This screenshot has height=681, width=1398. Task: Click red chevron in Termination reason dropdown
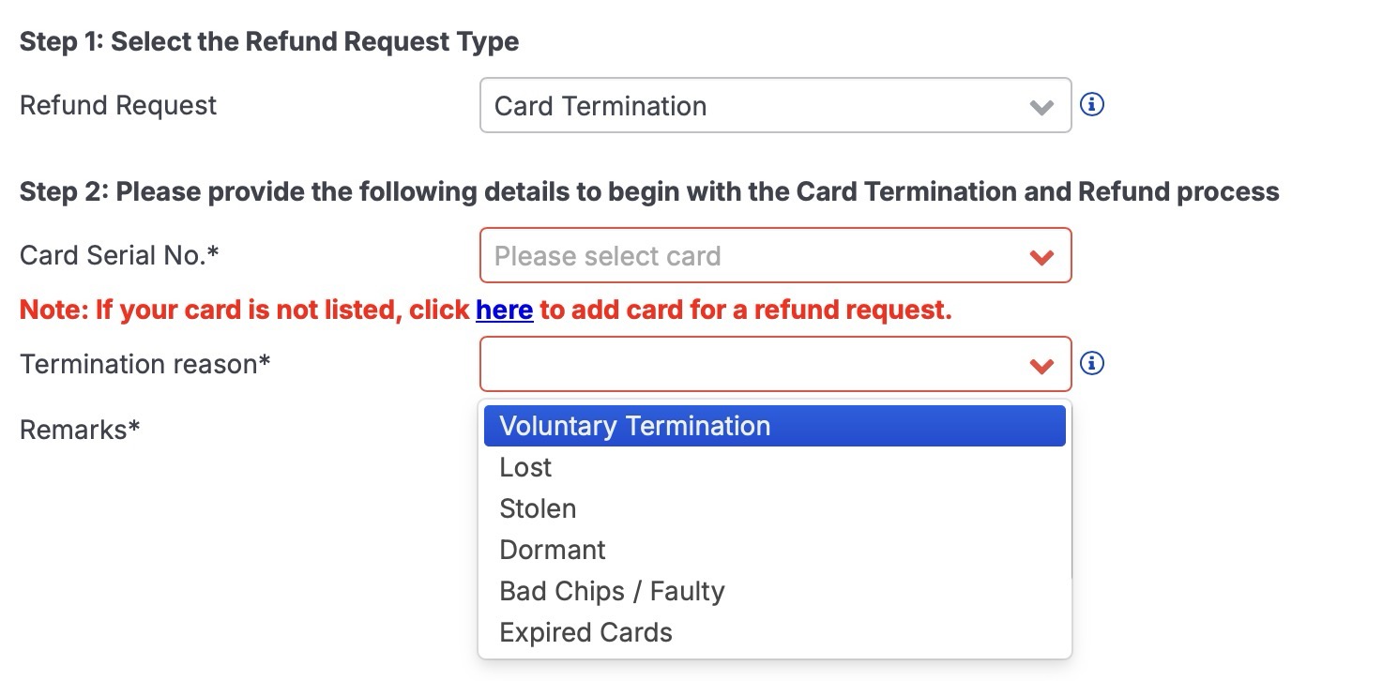(x=1041, y=366)
